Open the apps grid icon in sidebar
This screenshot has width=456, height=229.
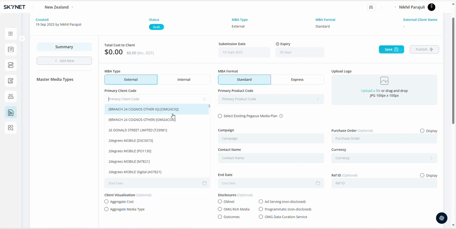pyautogui.click(x=11, y=34)
